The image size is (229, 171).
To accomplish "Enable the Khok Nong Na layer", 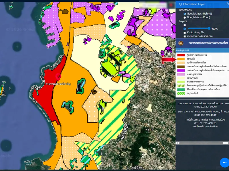I will tap(185, 32).
